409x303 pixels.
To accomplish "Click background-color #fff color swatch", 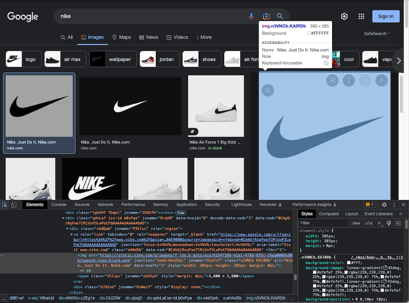I will [x=348, y=263].
